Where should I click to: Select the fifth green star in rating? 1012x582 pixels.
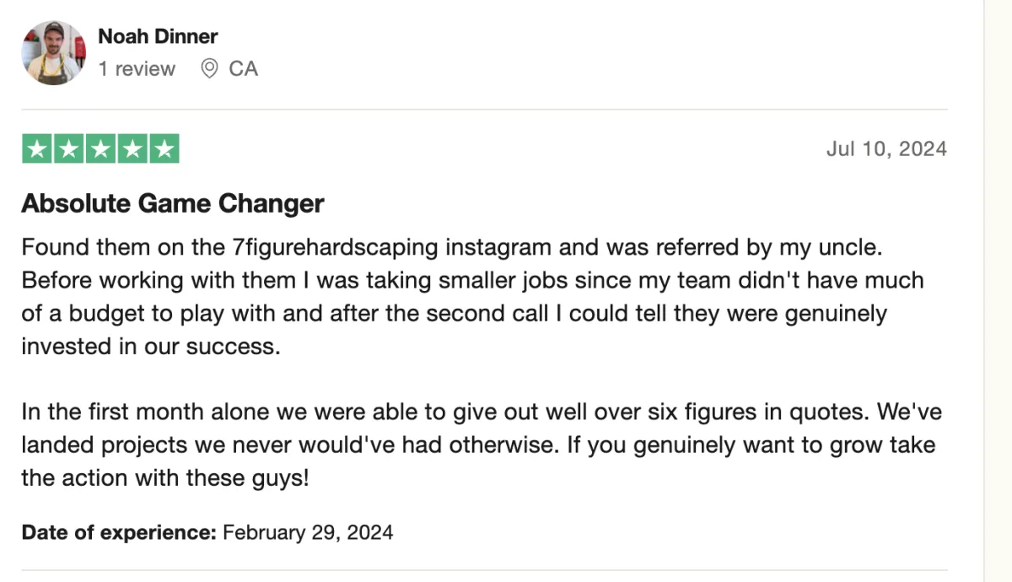164,149
